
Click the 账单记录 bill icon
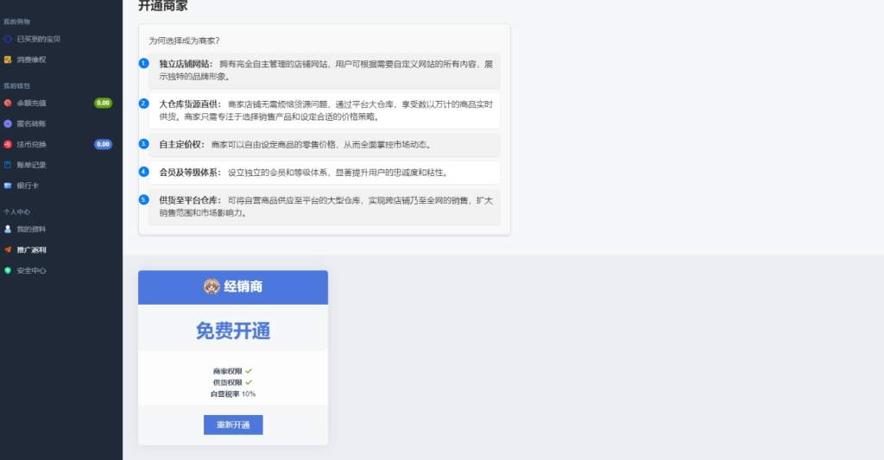pyautogui.click(x=8, y=165)
